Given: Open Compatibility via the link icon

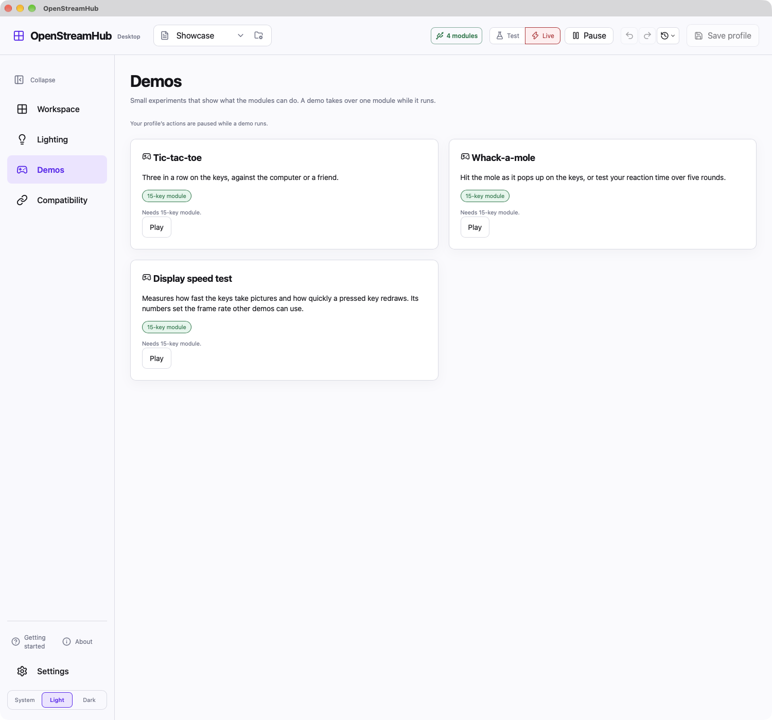Looking at the screenshot, I should 22,200.
